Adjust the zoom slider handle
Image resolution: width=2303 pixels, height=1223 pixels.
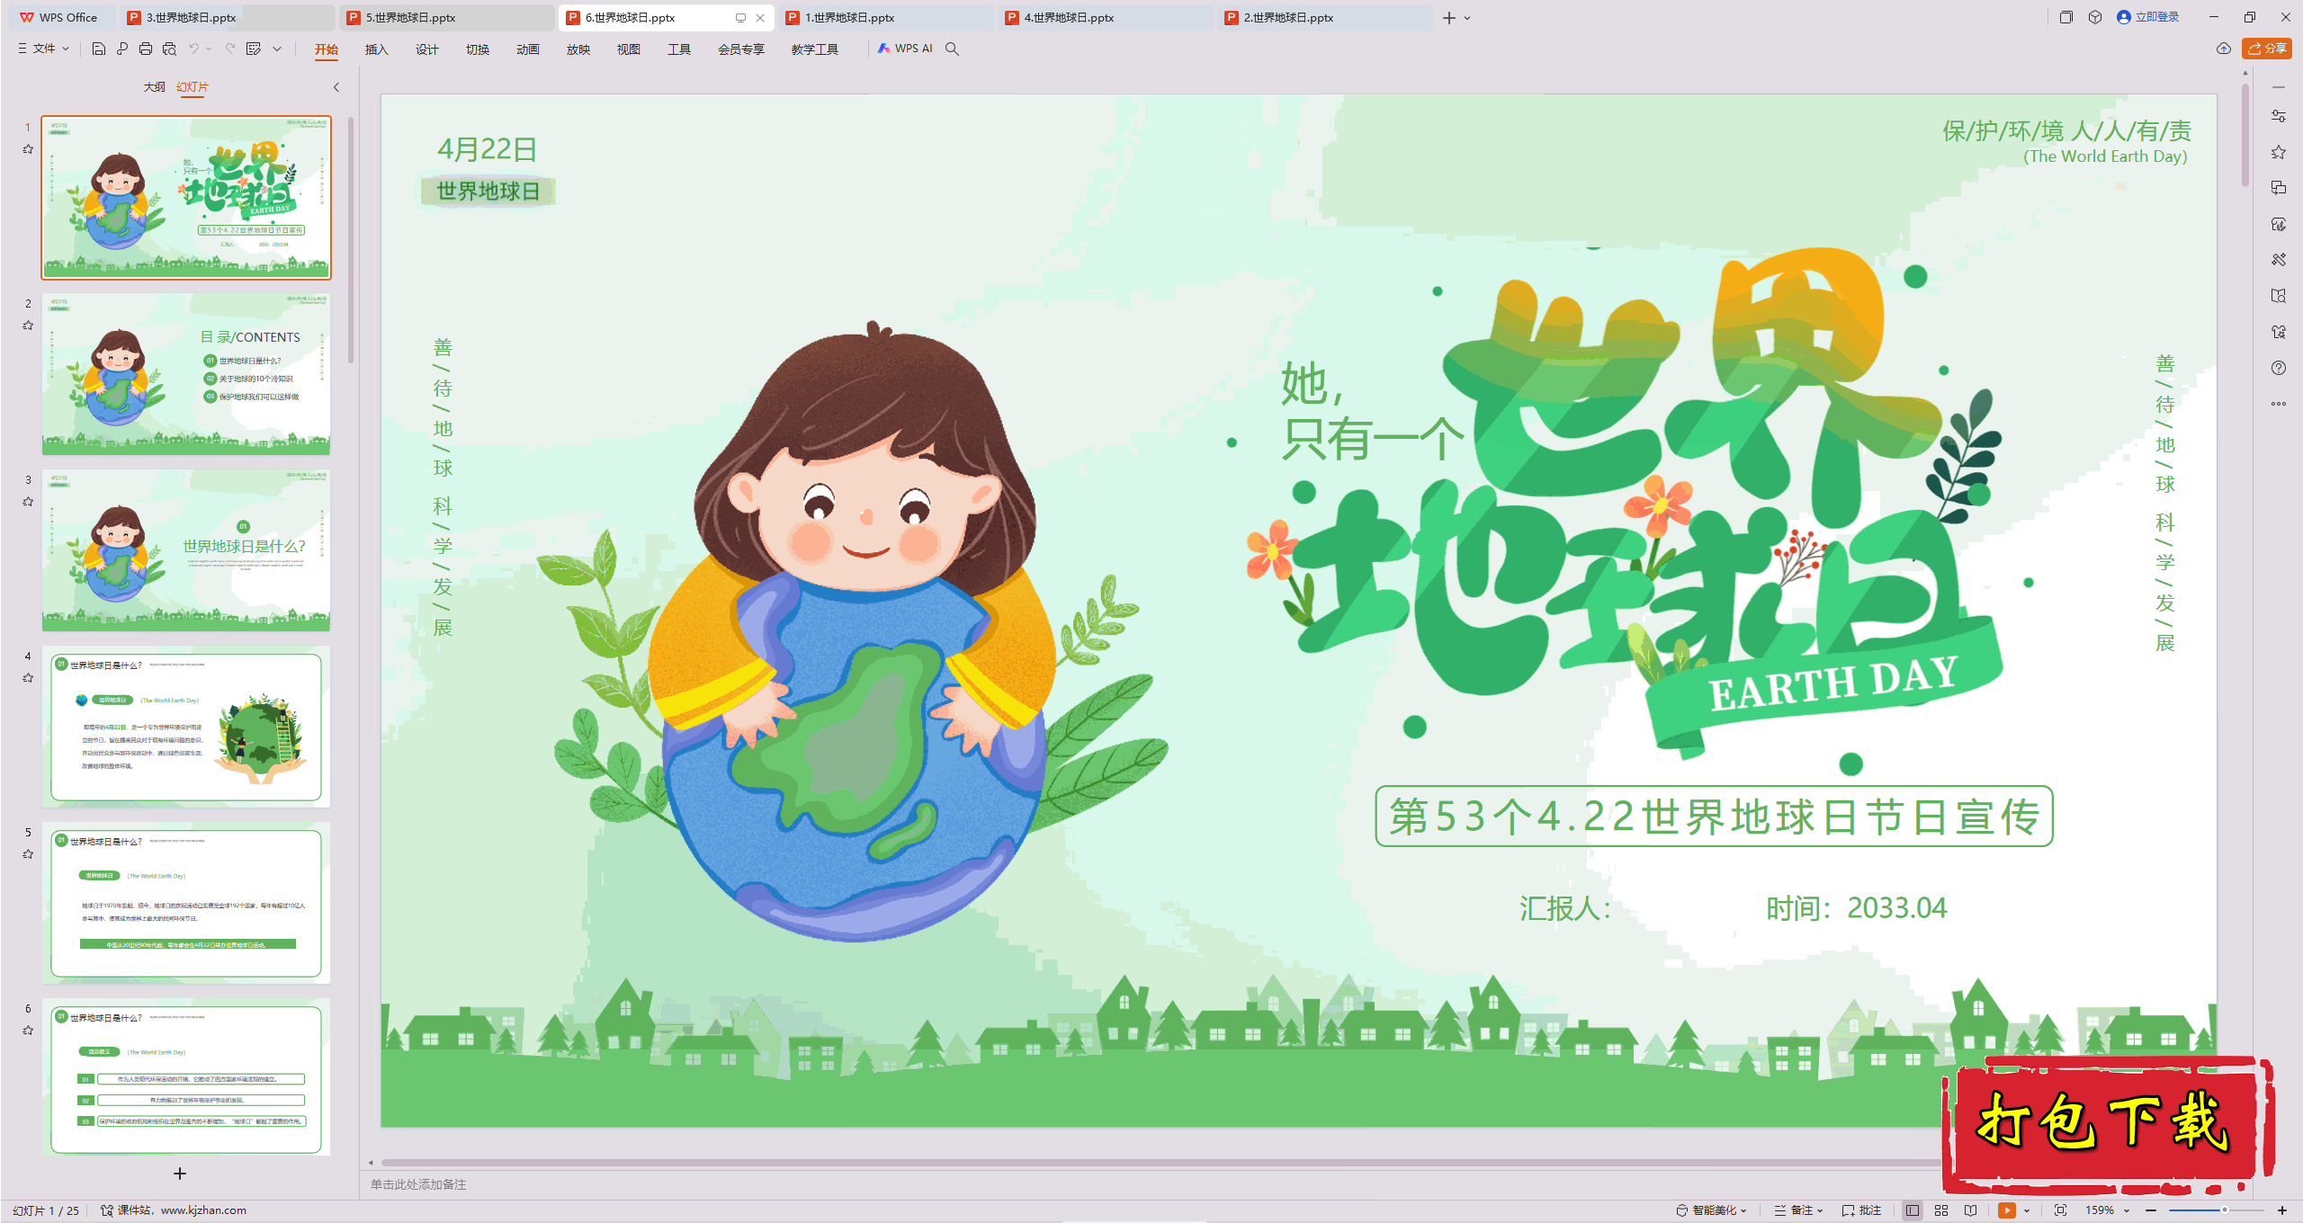2224,1210
